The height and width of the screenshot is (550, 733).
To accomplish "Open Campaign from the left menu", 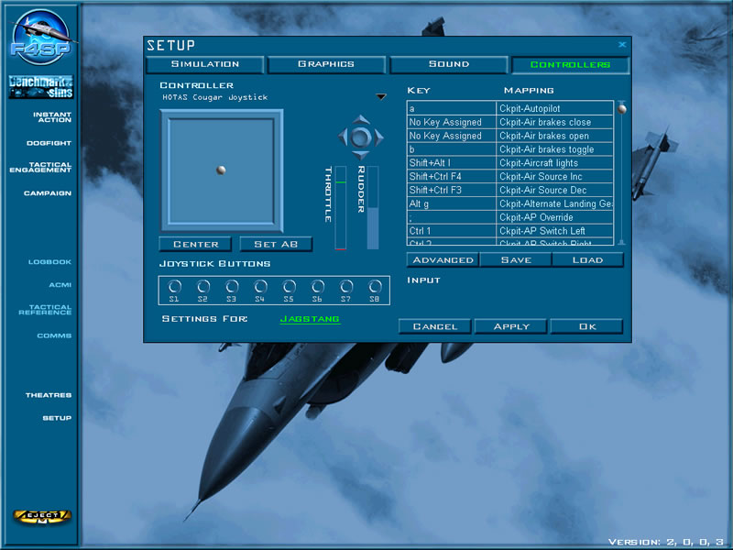I will pos(47,193).
